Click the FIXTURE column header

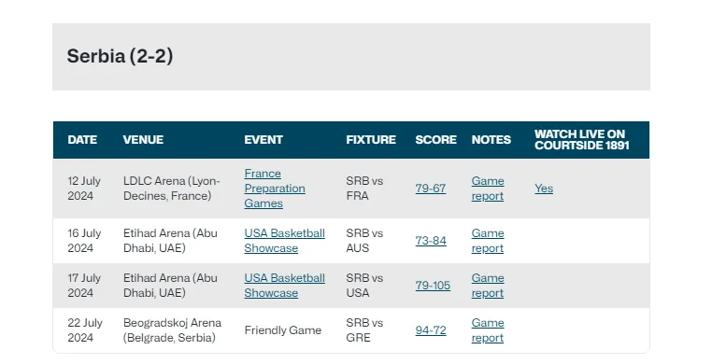click(x=371, y=140)
